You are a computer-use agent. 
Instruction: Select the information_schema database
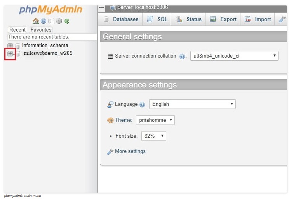(x=45, y=46)
